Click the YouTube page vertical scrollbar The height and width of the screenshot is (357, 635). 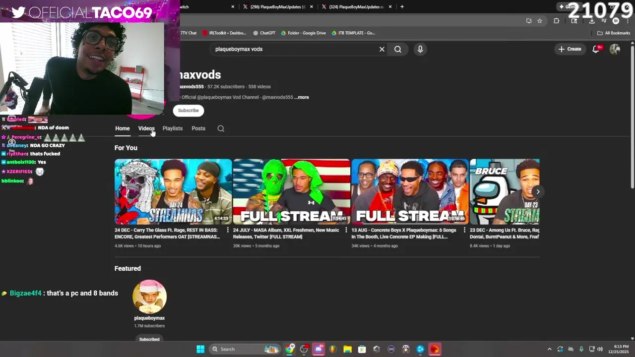pyautogui.click(x=632, y=117)
